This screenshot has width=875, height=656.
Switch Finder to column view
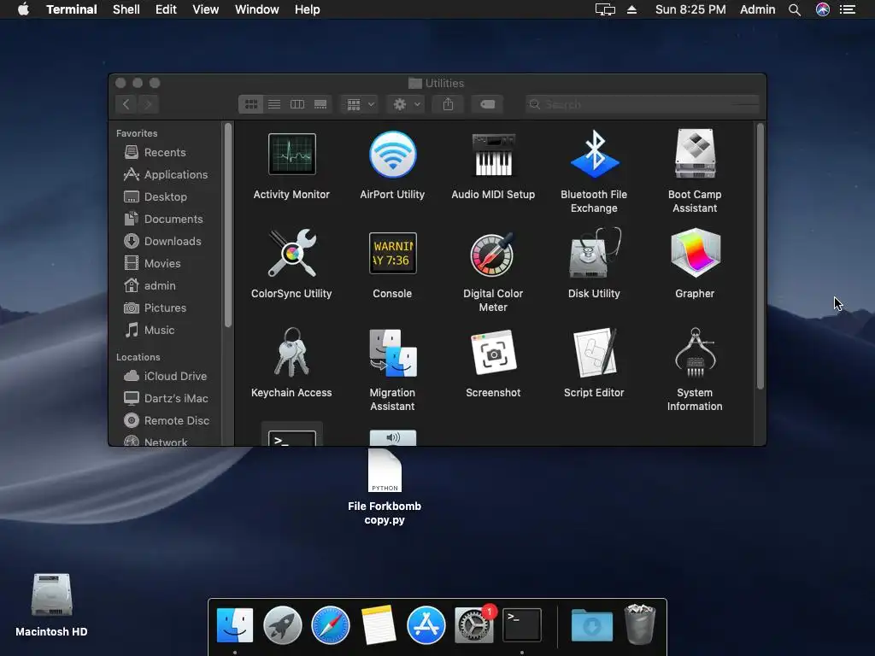pos(297,104)
